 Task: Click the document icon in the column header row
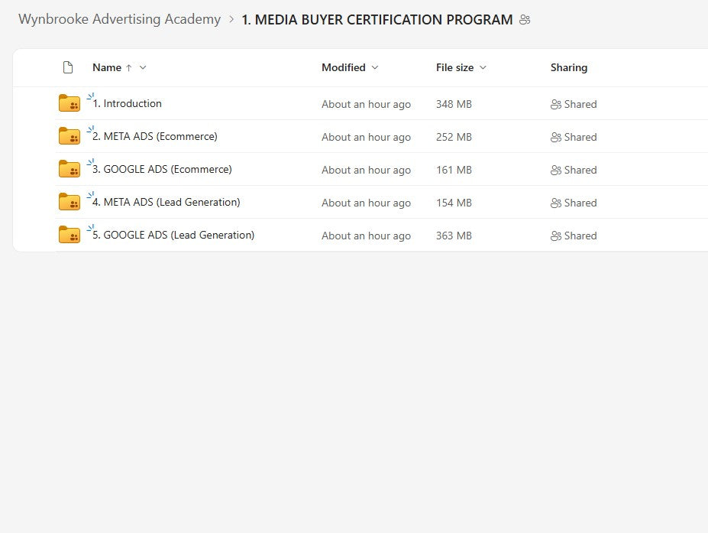68,67
